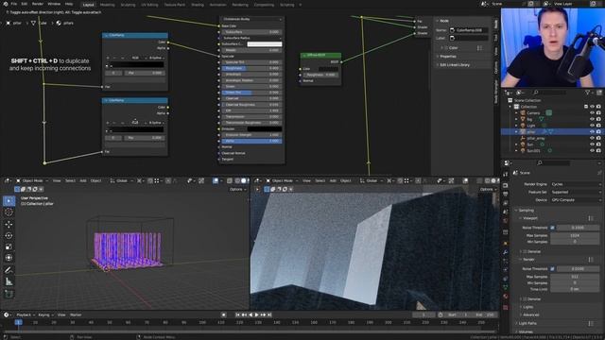Image resolution: width=605 pixels, height=340 pixels.
Task: Toggle visibility eye for Collection in outliner
Action: (x=592, y=107)
